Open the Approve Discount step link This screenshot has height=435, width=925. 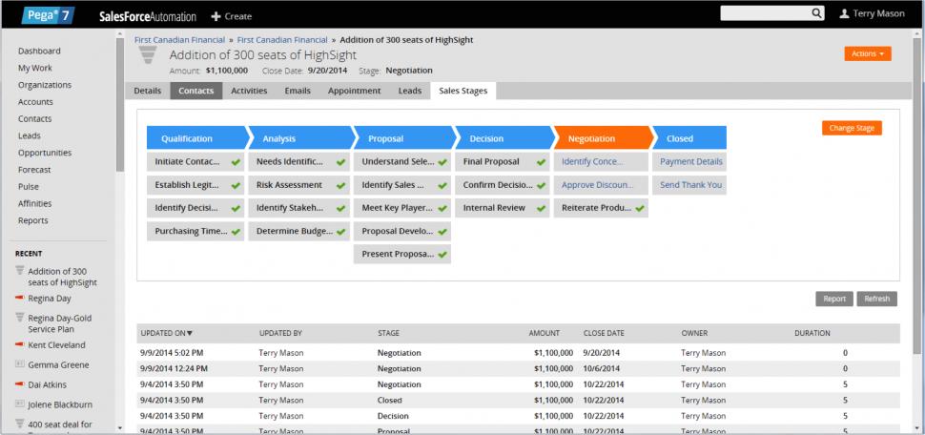click(597, 185)
